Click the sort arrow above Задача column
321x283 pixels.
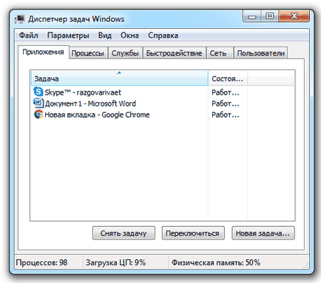pos(119,73)
